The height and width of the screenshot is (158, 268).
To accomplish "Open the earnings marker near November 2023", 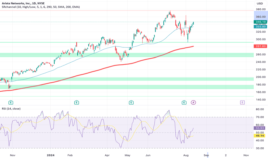I will click(x=11, y=103).
